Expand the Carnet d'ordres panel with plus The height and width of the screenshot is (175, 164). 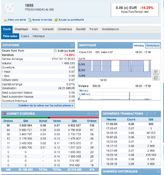[x=96, y=114]
